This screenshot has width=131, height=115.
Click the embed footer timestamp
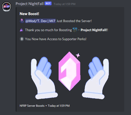(59, 106)
